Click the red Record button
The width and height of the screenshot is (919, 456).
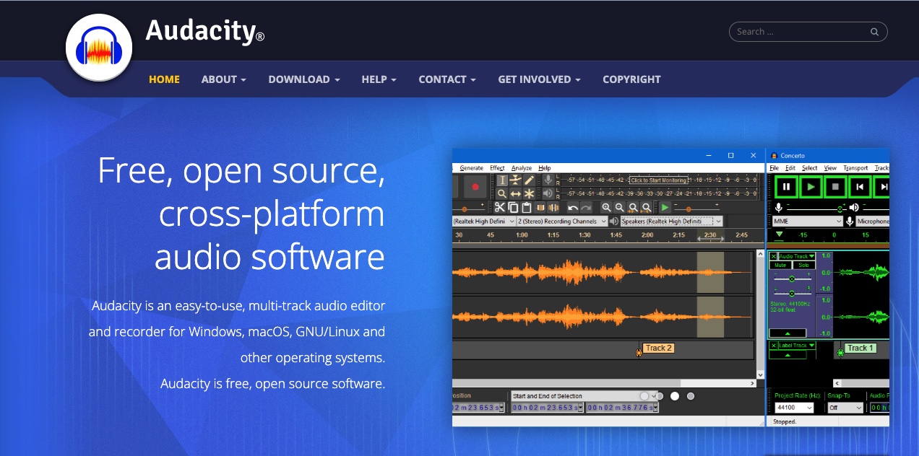[x=475, y=186]
